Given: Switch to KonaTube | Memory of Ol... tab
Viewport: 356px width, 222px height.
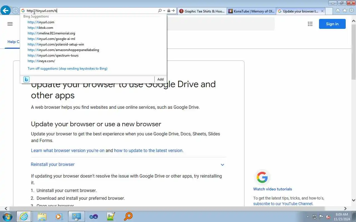Looking at the screenshot, I should 251,11.
